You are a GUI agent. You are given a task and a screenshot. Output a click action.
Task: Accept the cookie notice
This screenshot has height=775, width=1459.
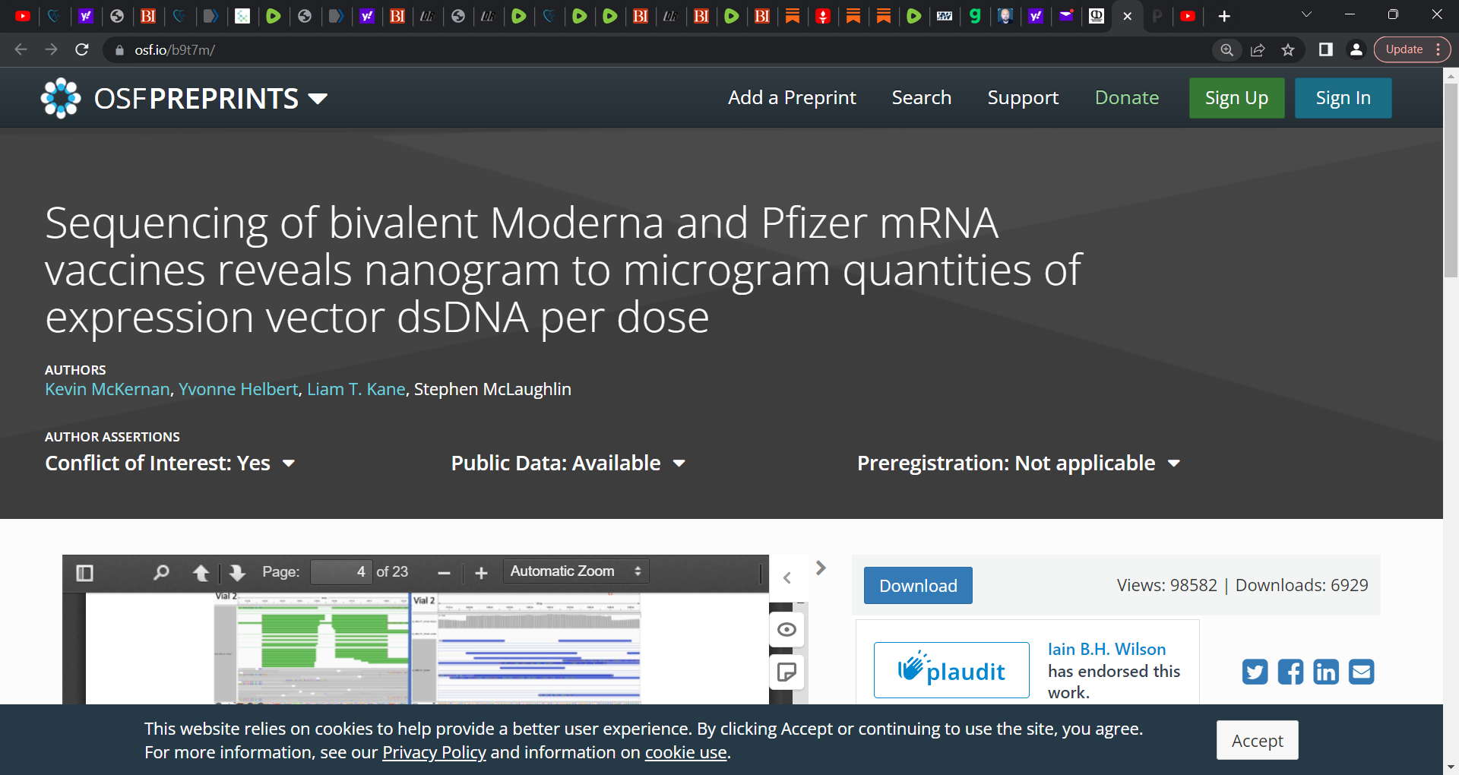1257,740
